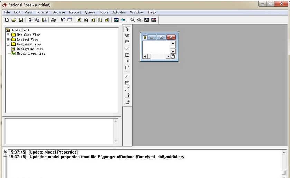Click the Save diskette icon
The image size is (290, 178).
coord(21,20)
